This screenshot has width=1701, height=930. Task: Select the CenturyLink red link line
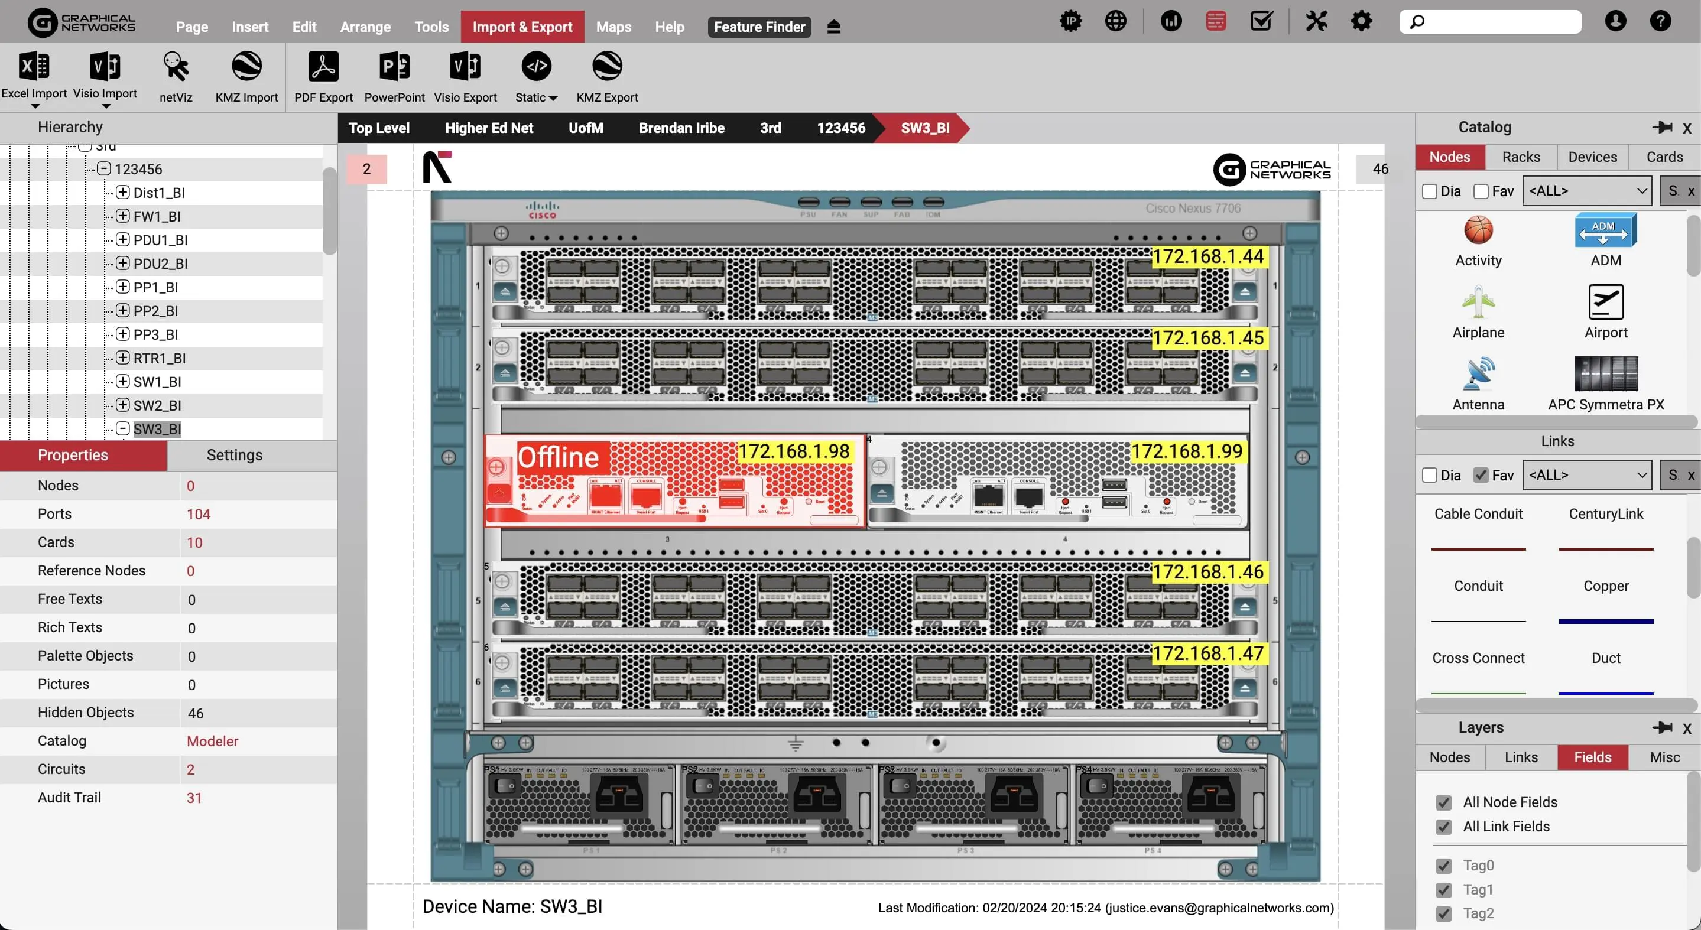click(x=1605, y=549)
